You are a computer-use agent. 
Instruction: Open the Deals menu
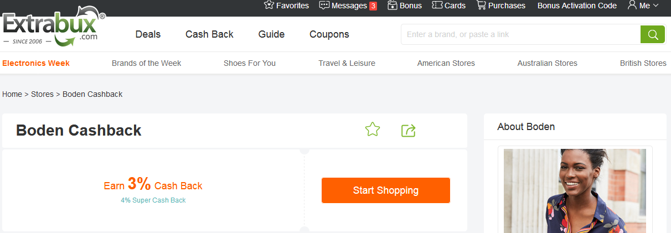[x=148, y=34]
